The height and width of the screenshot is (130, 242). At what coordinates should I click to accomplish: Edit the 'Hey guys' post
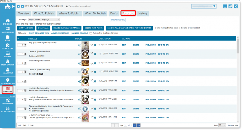pyautogui.click(x=124, y=45)
